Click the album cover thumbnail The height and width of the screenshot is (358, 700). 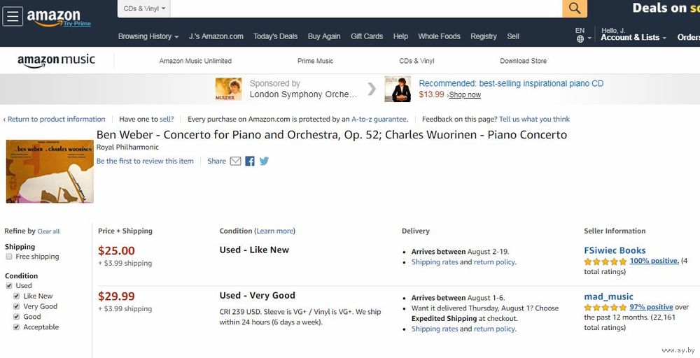[x=50, y=171]
